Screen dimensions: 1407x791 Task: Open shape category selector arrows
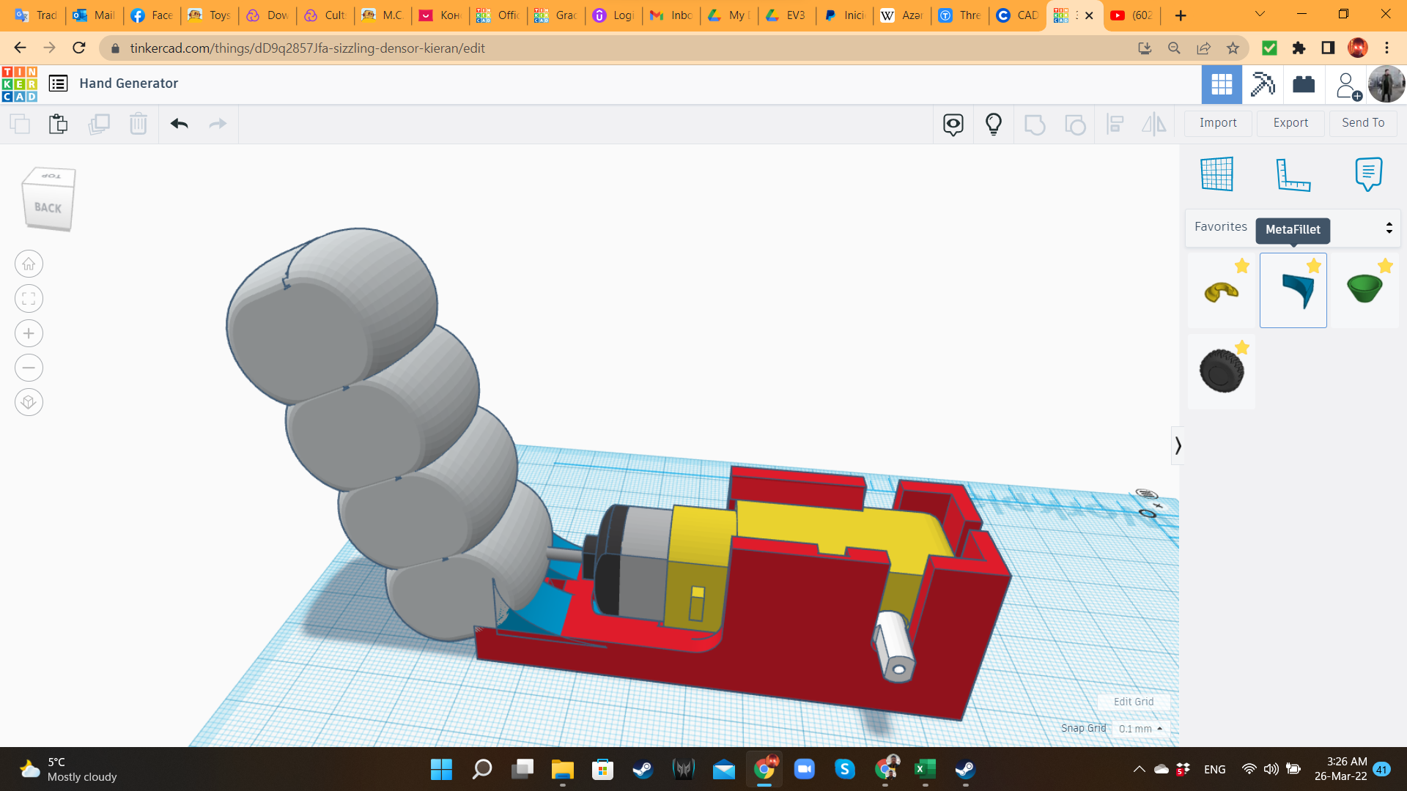[1389, 227]
